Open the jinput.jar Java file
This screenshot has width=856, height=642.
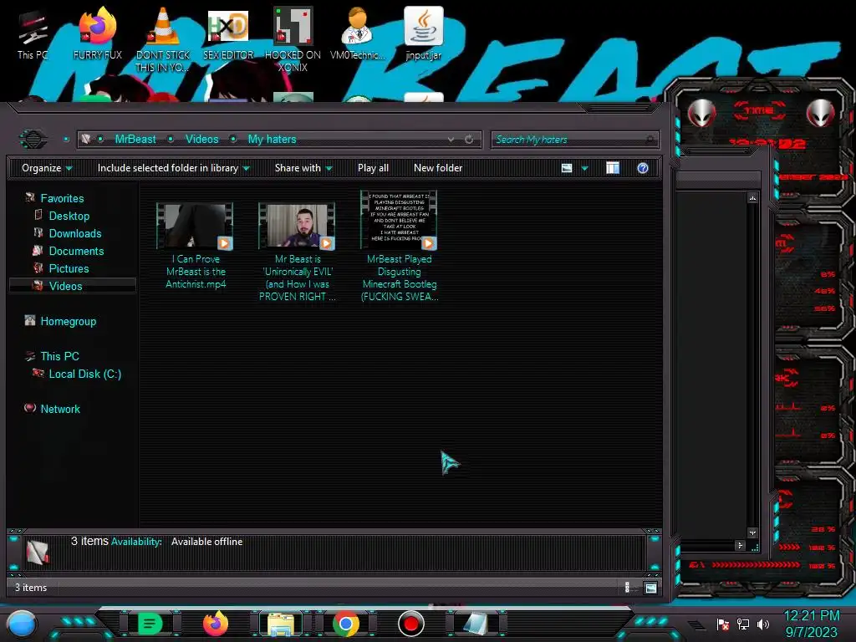click(424, 34)
